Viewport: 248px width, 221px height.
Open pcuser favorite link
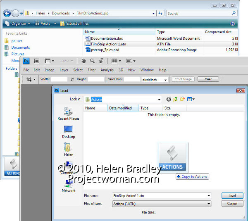[x=17, y=41]
